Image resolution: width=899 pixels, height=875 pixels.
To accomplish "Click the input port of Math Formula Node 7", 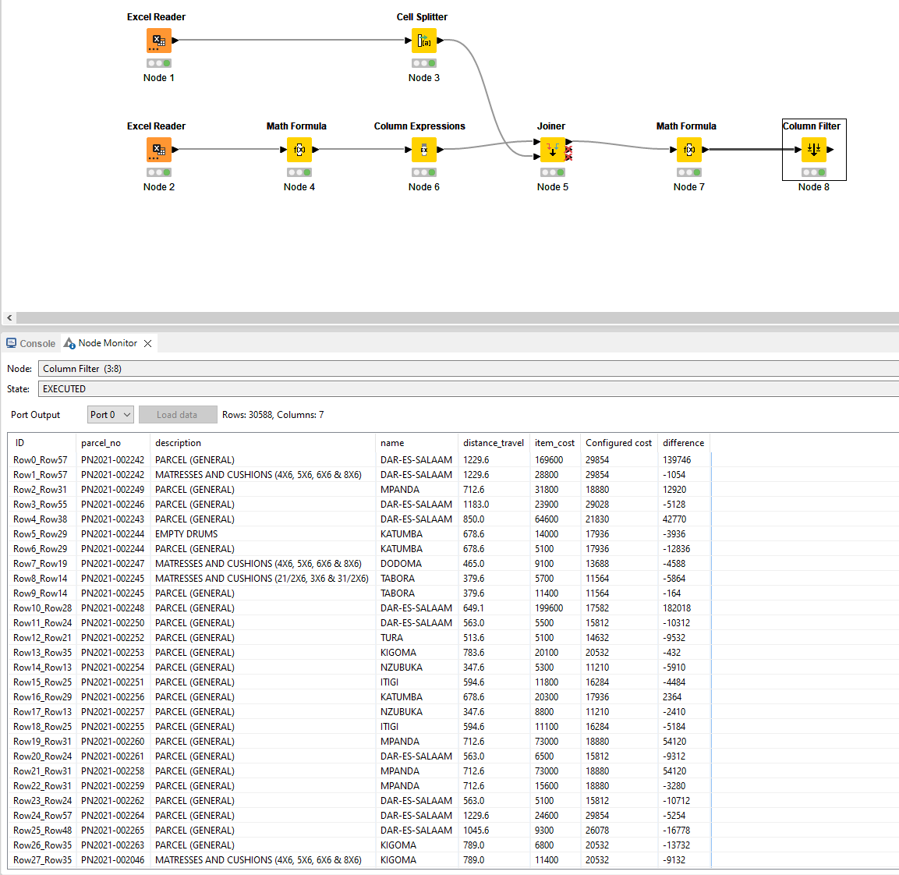I will (673, 150).
